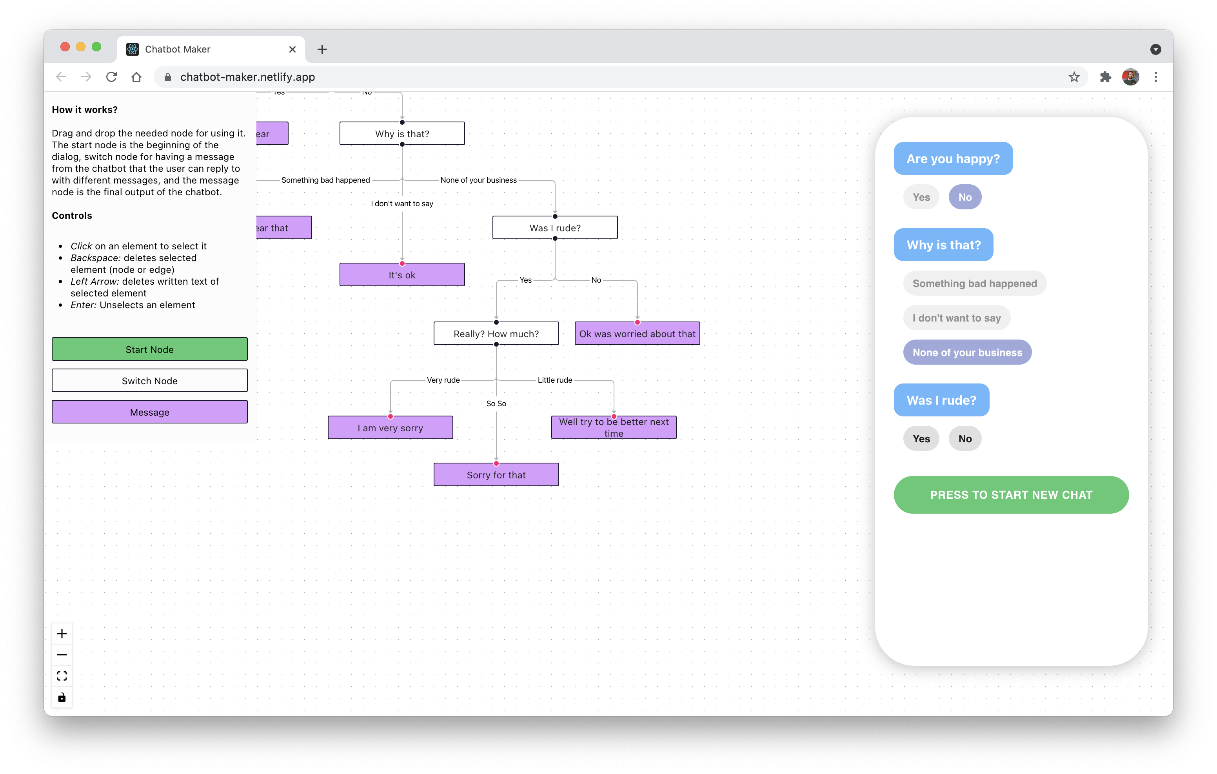Open the new tab plus button

(322, 49)
